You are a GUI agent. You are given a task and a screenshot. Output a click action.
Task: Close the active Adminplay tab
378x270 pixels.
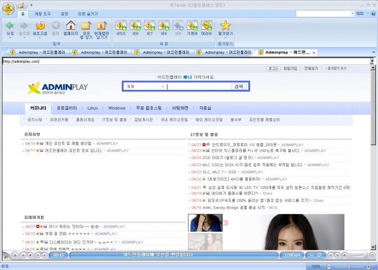point(313,52)
